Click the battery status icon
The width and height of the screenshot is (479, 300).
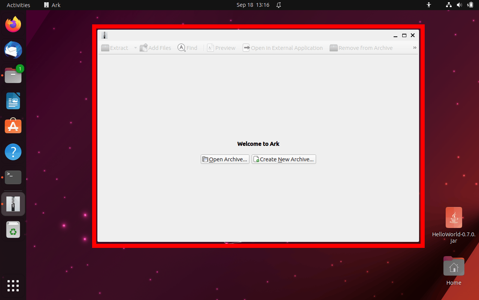470,5
